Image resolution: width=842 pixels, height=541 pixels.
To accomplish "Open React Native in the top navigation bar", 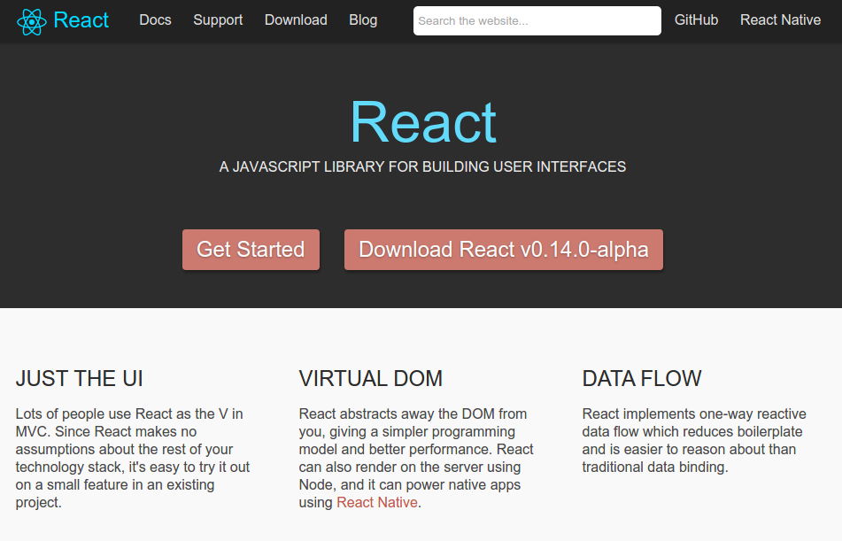I will pos(780,19).
